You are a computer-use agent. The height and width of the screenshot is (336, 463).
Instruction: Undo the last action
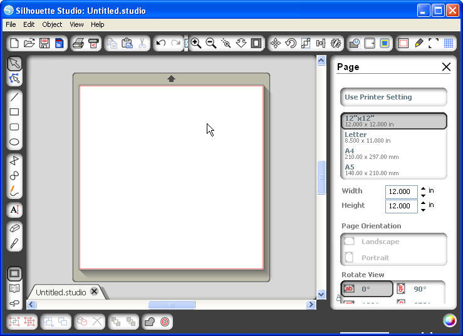[x=161, y=43]
